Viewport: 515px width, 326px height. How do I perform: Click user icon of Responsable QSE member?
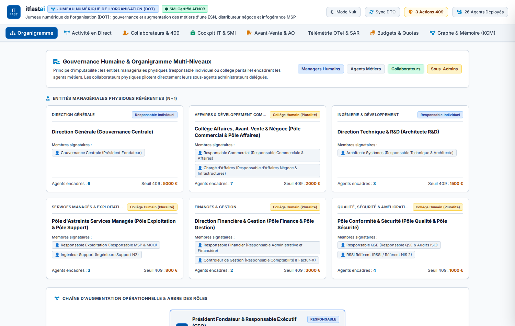click(x=343, y=245)
